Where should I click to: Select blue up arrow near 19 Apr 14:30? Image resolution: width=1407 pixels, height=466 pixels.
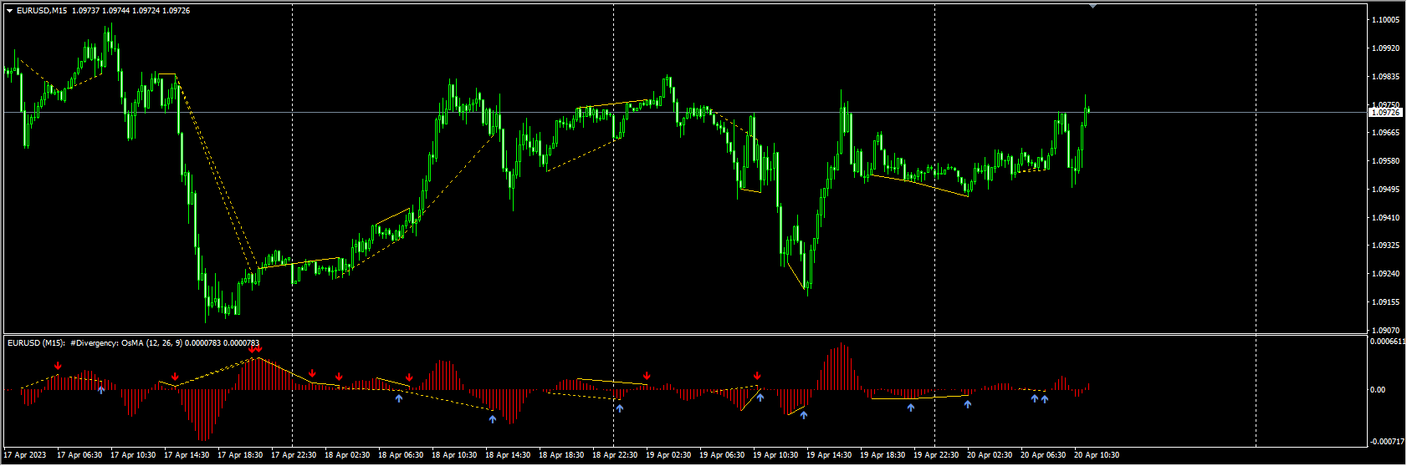pyautogui.click(x=804, y=415)
